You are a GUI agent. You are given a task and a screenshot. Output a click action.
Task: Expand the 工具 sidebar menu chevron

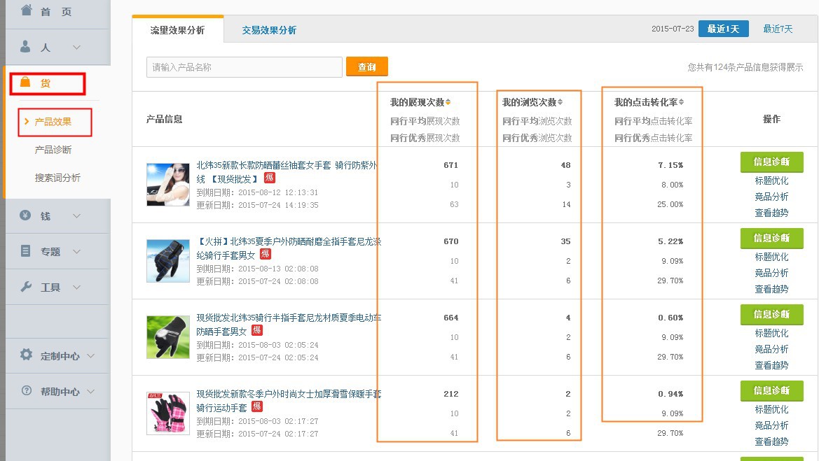[77, 288]
